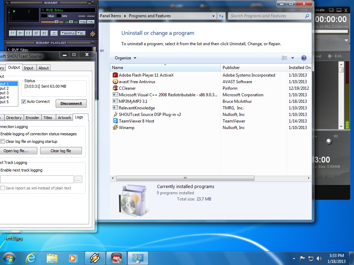Image resolution: width=354 pixels, height=265 pixels.
Task: Enable Clear log file on logging startup
Action: pos(3,141)
